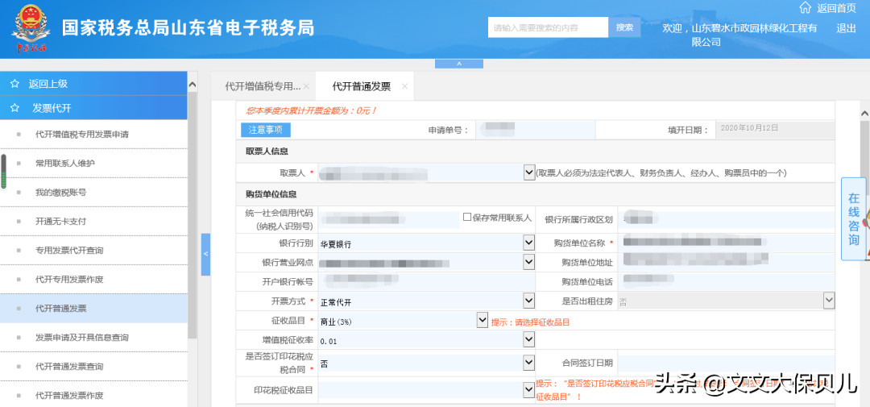Image resolution: width=870 pixels, height=407 pixels.
Task: Select 代开增值税专用发票申请 in the sidebar
Action: [82, 135]
